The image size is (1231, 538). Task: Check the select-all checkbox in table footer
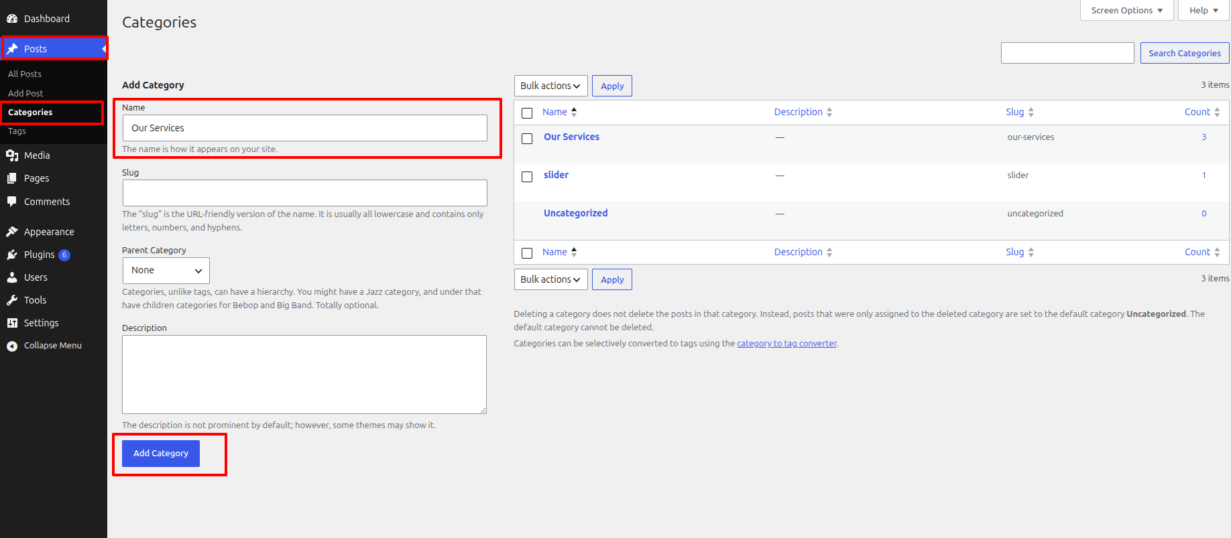click(527, 253)
